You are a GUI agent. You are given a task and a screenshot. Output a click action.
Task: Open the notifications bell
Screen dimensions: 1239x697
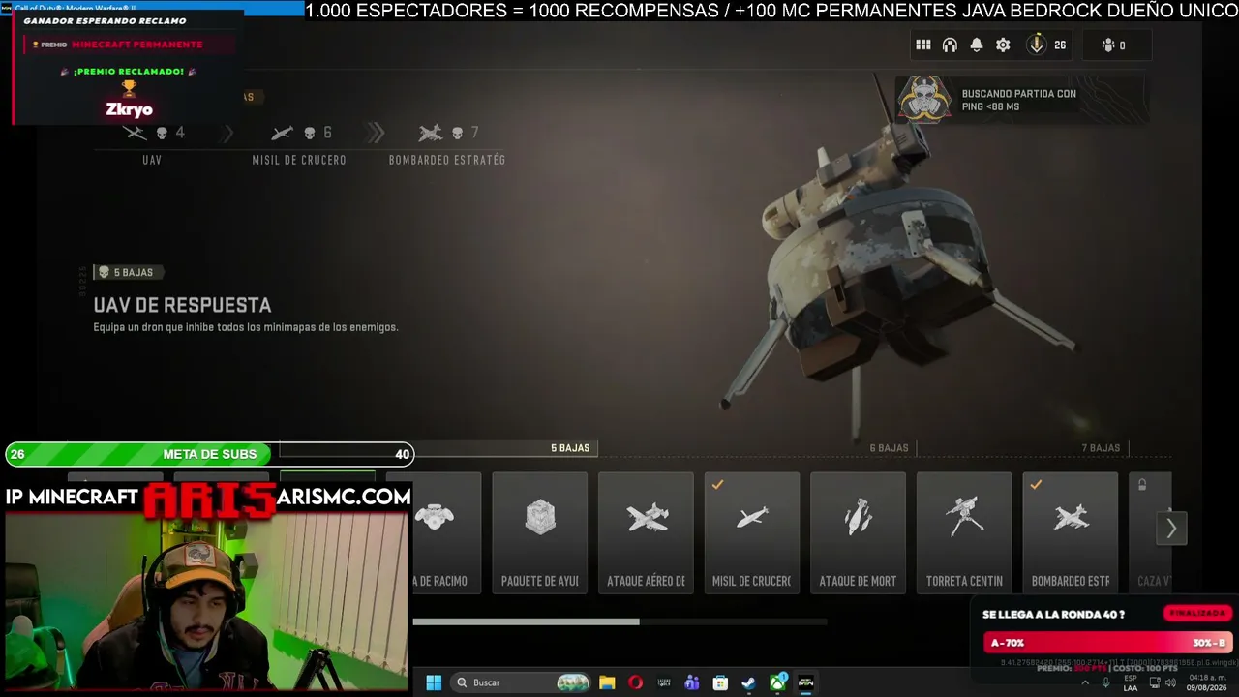[977, 45]
